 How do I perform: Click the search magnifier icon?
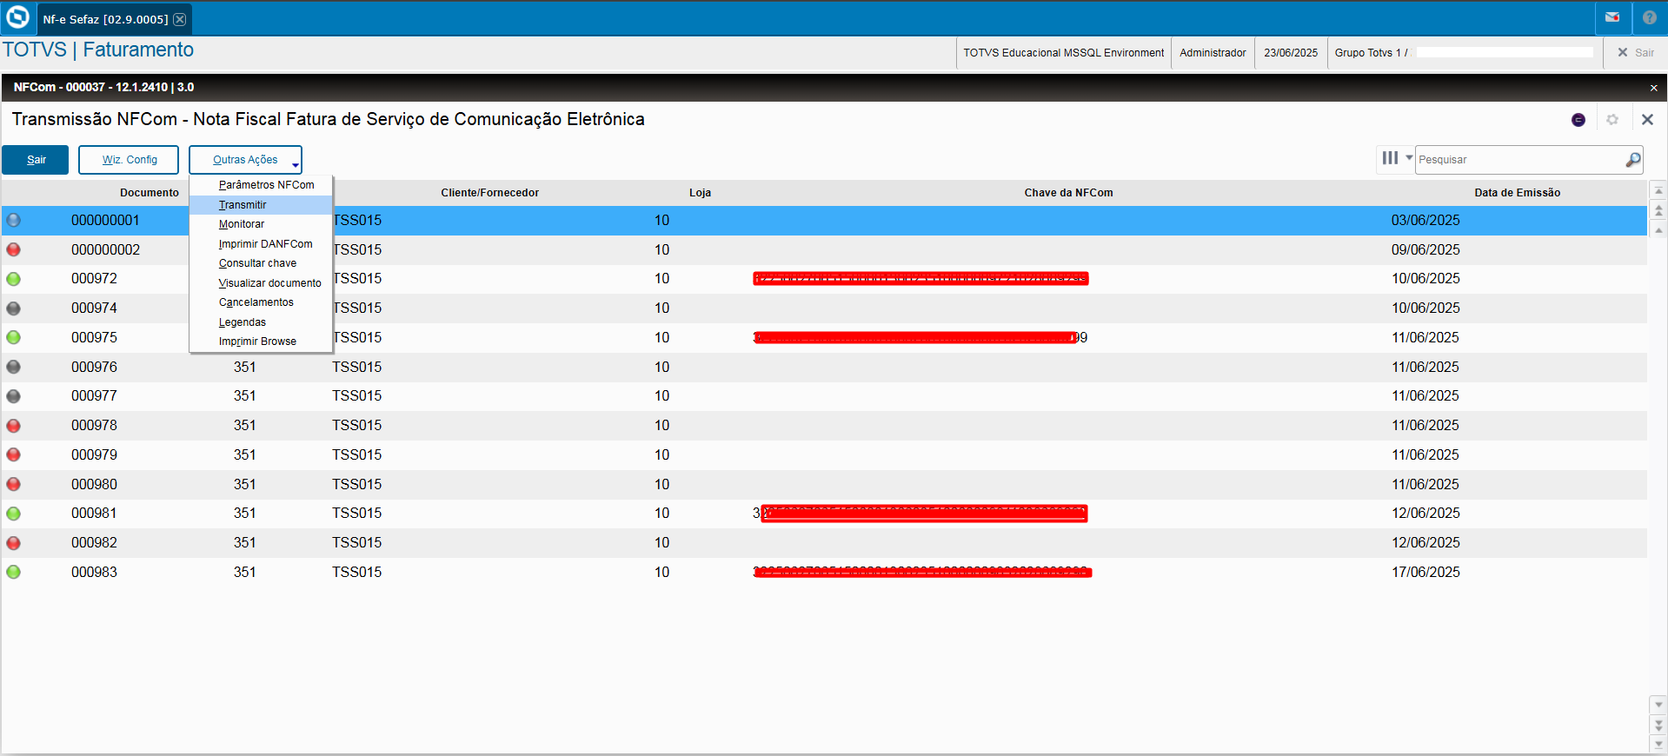point(1633,160)
